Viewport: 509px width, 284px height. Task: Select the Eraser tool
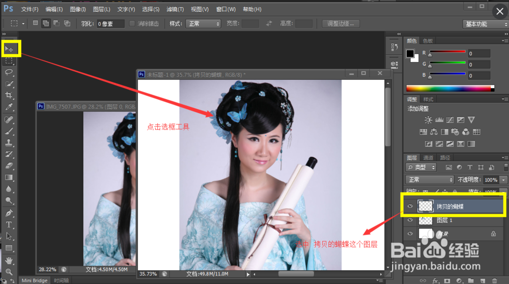[x=9, y=166]
